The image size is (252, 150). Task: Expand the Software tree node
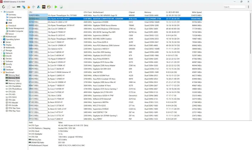tap(1, 61)
